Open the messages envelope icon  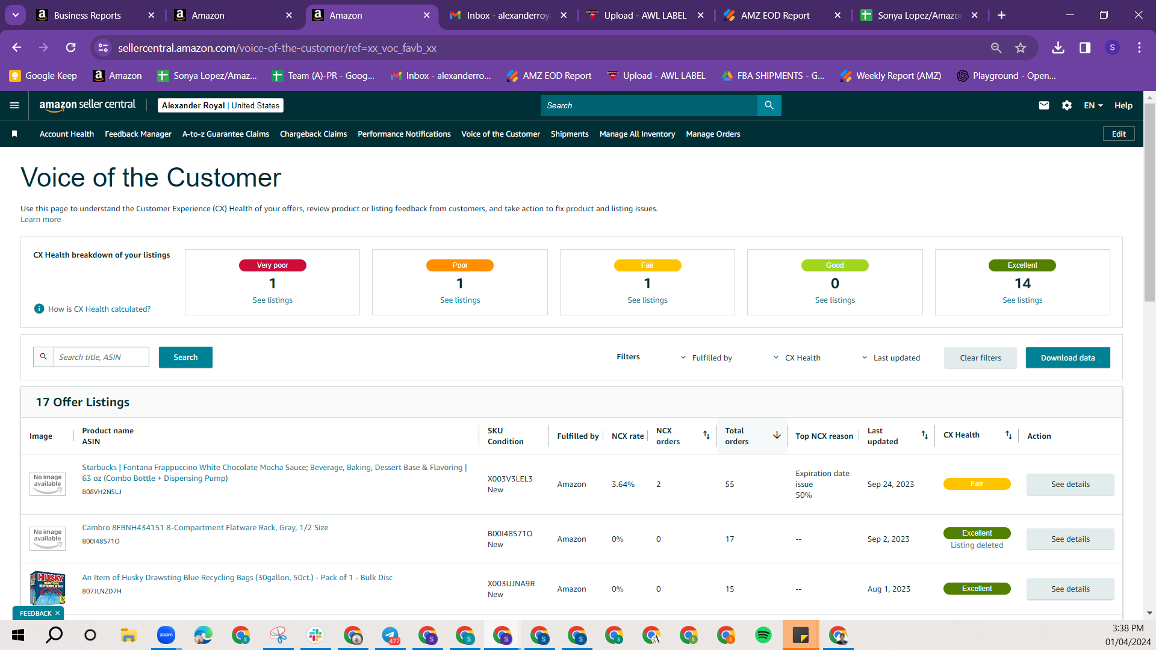pyautogui.click(x=1044, y=105)
